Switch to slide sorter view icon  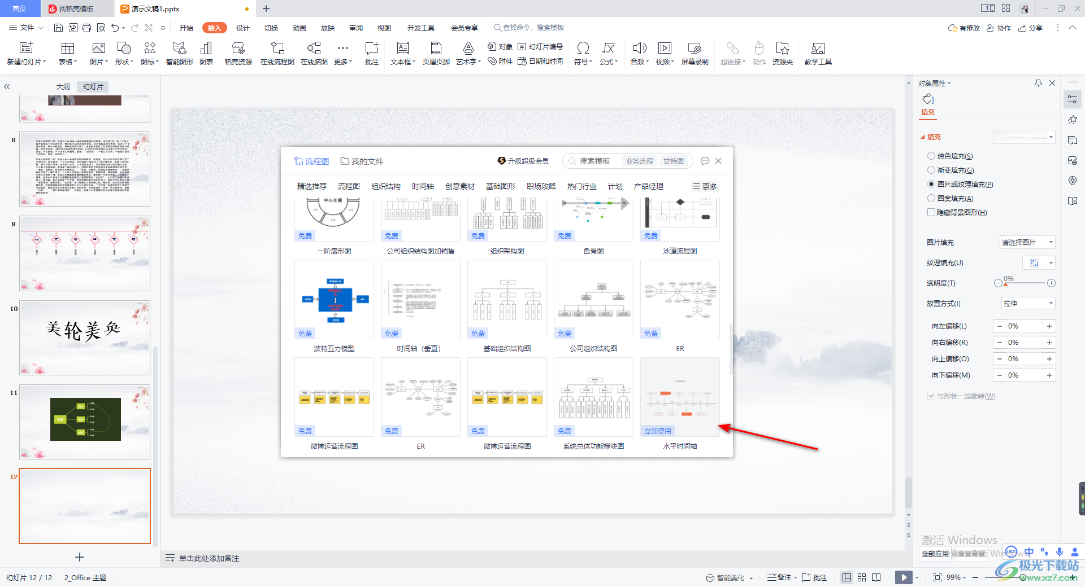click(x=862, y=577)
